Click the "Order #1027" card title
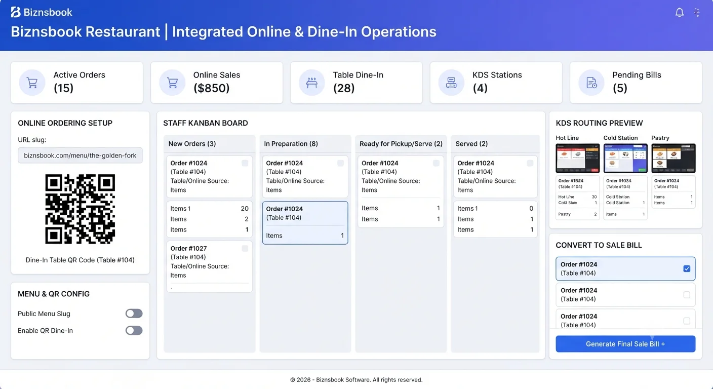The height and width of the screenshot is (389, 713). click(189, 248)
